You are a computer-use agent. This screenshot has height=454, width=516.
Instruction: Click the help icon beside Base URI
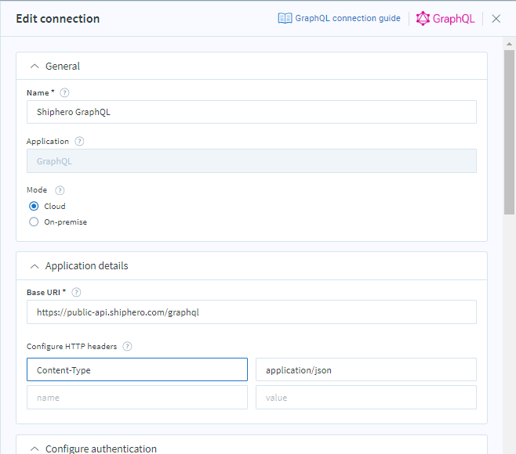pyautogui.click(x=76, y=292)
